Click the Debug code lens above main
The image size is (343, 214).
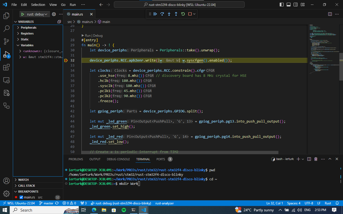coord(98,36)
